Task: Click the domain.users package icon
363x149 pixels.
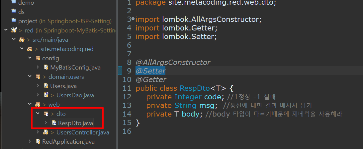Action: pyautogui.click(x=38, y=76)
